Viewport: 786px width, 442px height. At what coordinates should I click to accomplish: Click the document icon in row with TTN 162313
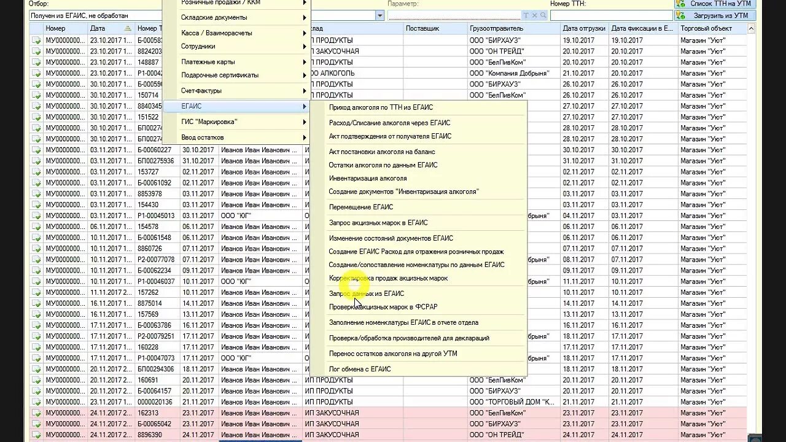(x=36, y=413)
